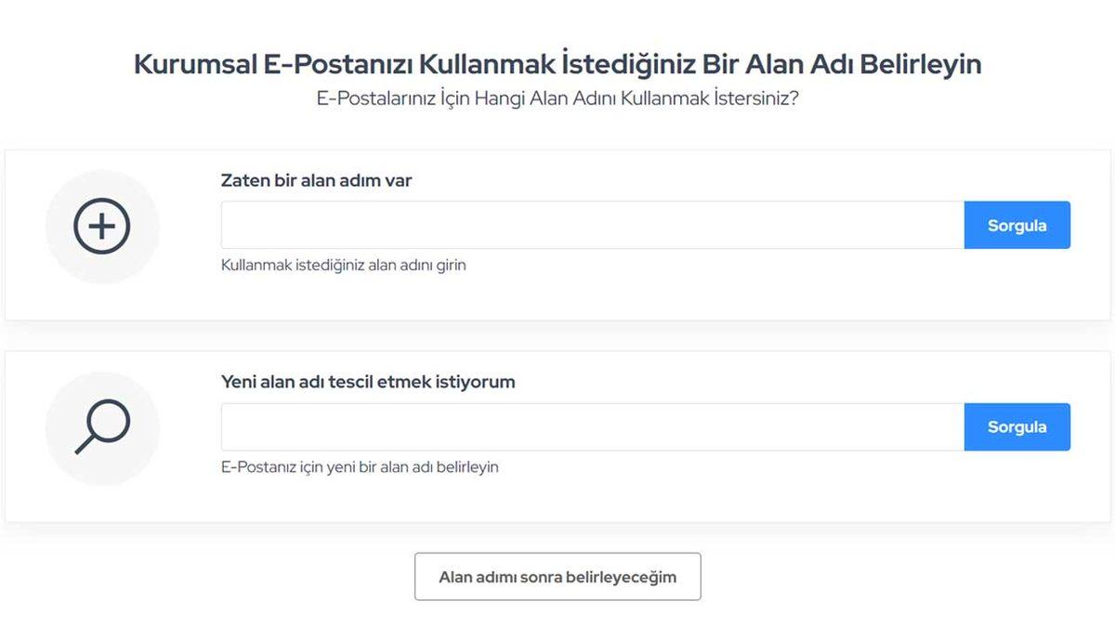1115x627 pixels.
Task: Click the second 'Sorgula' button
Action: (x=1017, y=426)
